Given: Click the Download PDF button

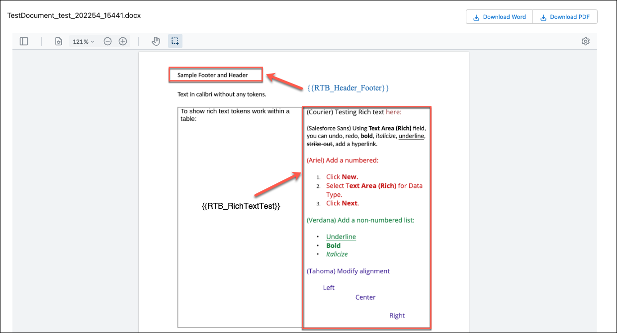Looking at the screenshot, I should (x=565, y=16).
